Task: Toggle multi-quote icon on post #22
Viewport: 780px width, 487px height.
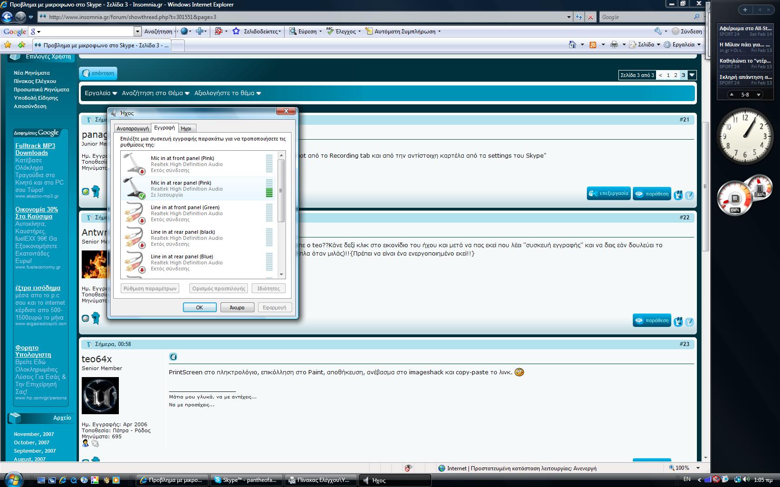Action: tap(678, 321)
